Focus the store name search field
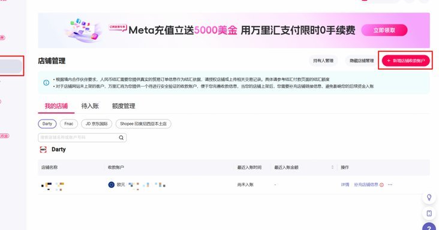Screen dimensions: 439x230 82,138
